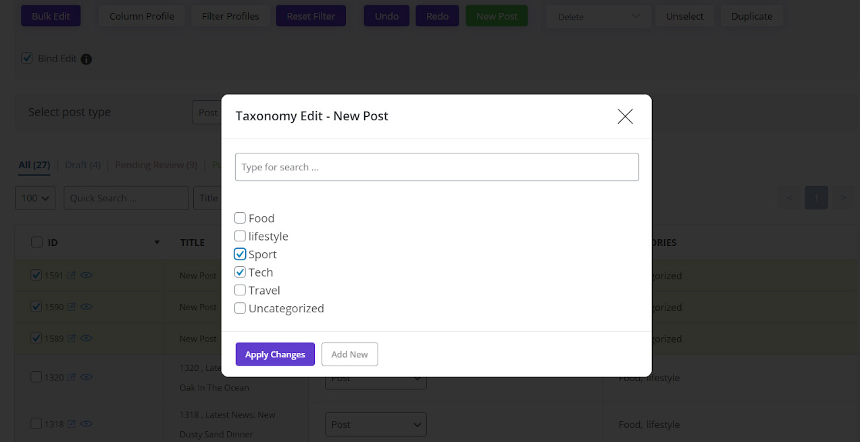The width and height of the screenshot is (860, 442).
Task: Open edit link icon for post 1318
Action: coord(72,424)
